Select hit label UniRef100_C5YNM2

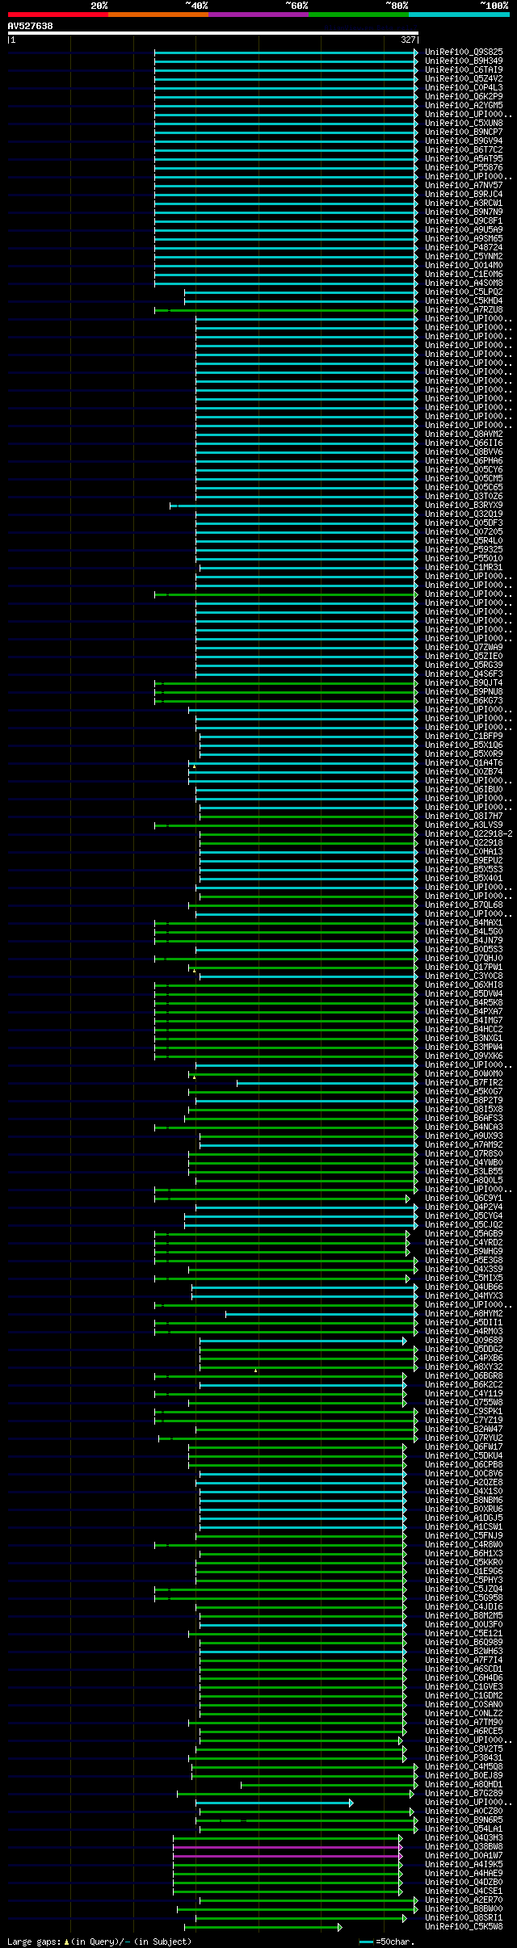click(464, 256)
